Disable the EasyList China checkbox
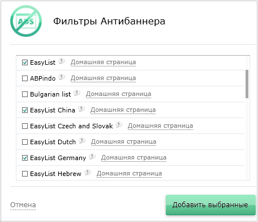Screen dimensions: 258x222 (25, 110)
